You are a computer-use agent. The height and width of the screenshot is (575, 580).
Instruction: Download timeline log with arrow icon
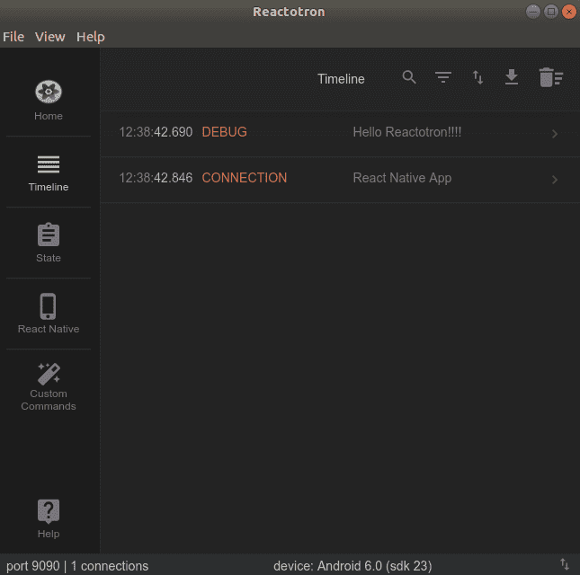click(x=512, y=78)
